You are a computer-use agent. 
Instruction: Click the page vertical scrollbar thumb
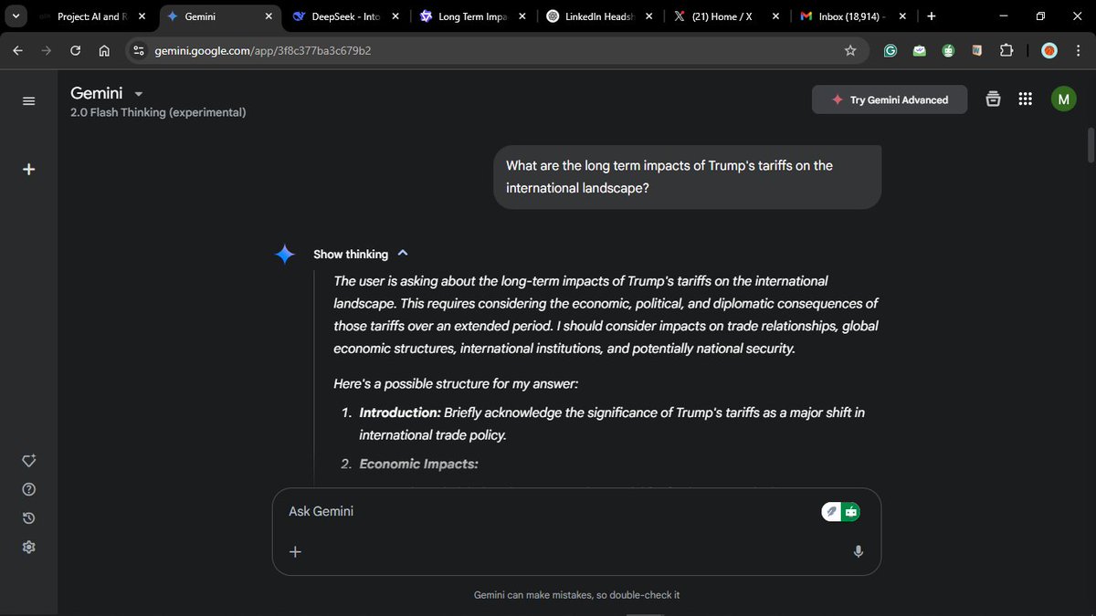(1090, 144)
